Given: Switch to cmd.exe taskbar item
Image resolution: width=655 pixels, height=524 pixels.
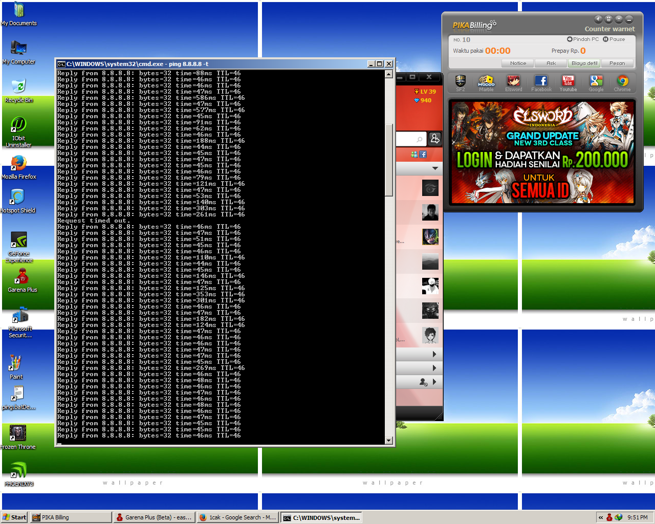Looking at the screenshot, I should coord(321,517).
